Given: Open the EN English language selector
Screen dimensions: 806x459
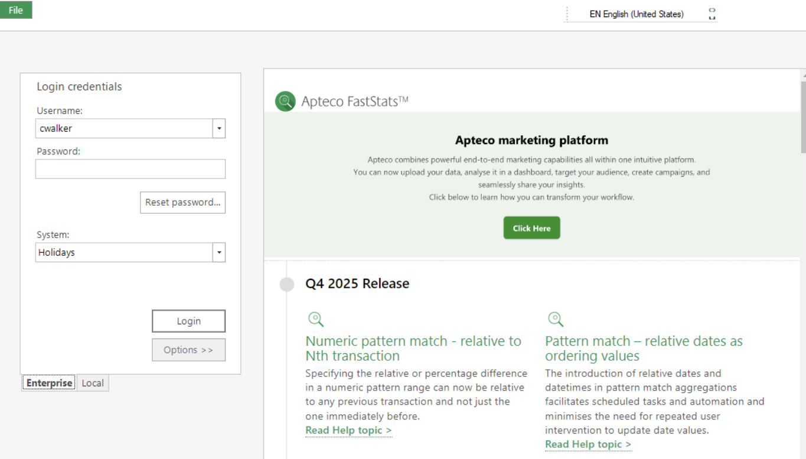Looking at the screenshot, I should click(636, 14).
